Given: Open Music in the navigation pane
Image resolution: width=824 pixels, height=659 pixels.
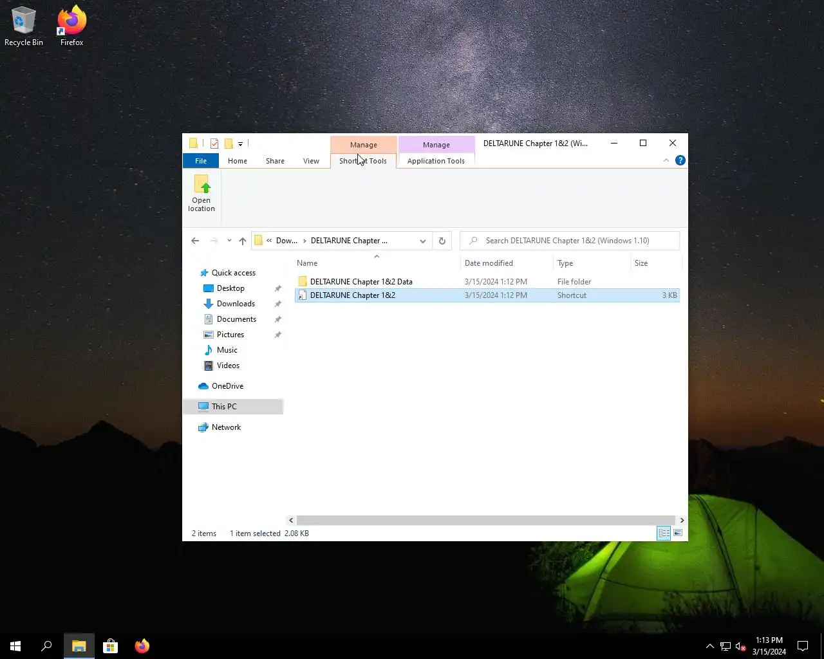Looking at the screenshot, I should click(227, 350).
